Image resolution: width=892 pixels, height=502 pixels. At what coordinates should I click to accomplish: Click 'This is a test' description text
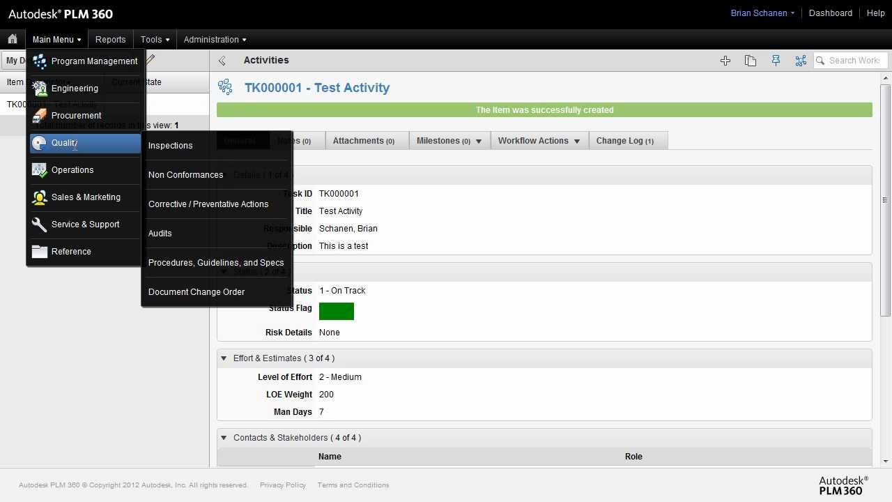coord(344,246)
